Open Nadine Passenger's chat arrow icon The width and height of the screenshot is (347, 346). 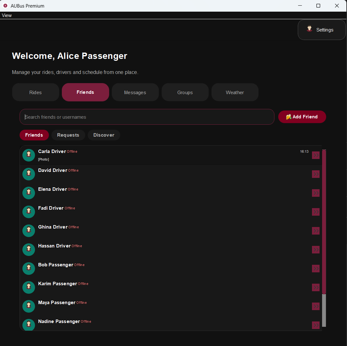[315, 325]
